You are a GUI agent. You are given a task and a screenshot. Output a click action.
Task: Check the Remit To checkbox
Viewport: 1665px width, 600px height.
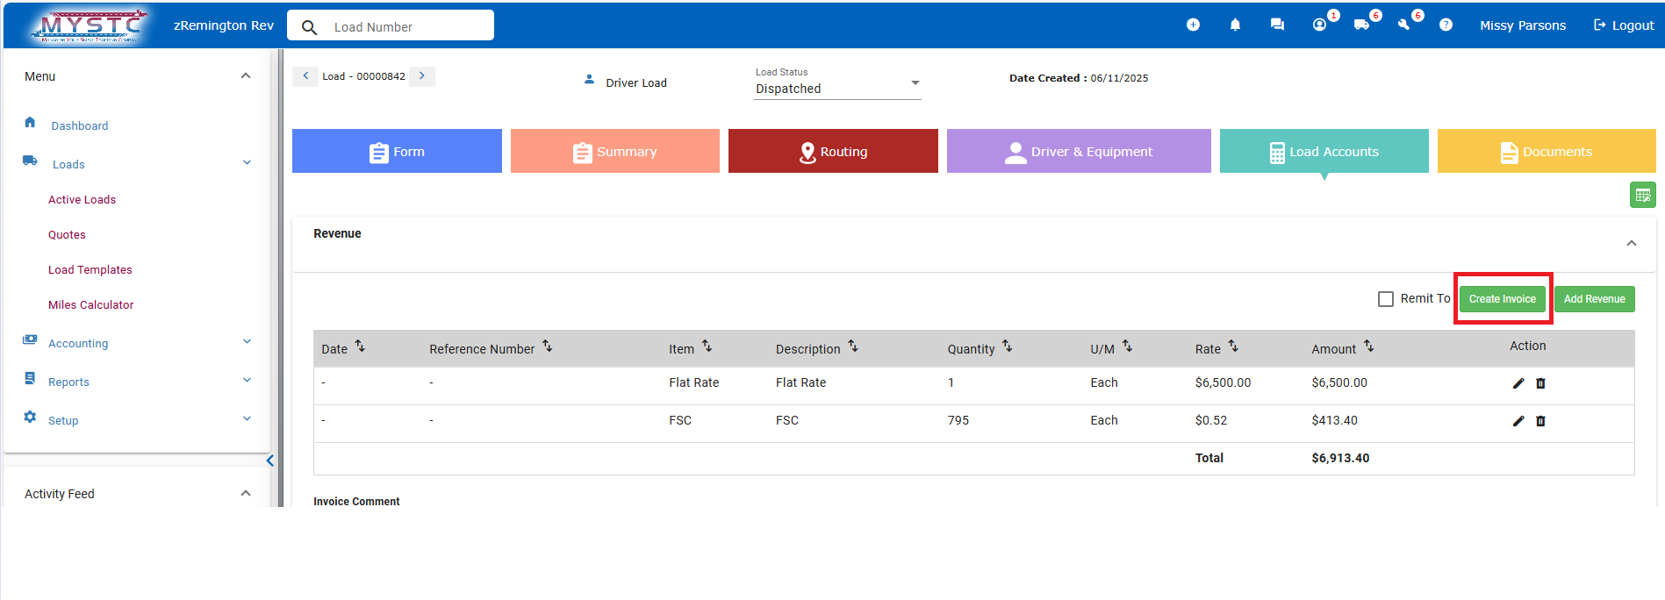pos(1386,299)
